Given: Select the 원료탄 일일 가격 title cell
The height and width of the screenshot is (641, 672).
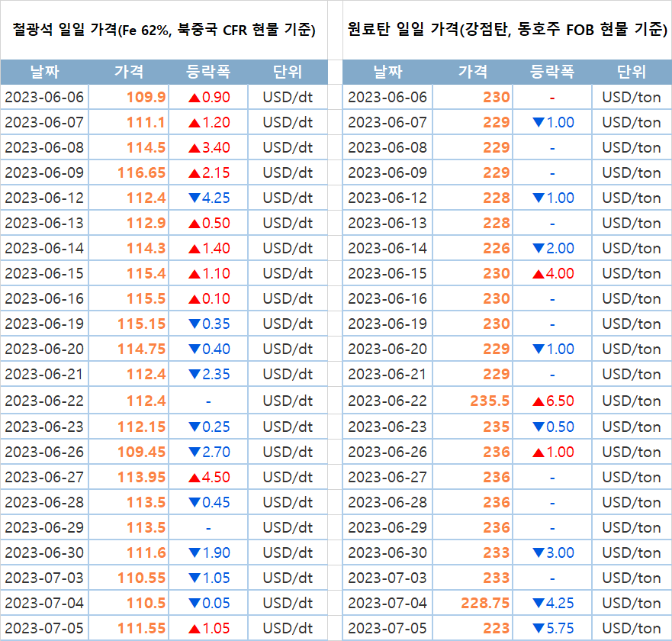Looking at the screenshot, I should (507, 31).
